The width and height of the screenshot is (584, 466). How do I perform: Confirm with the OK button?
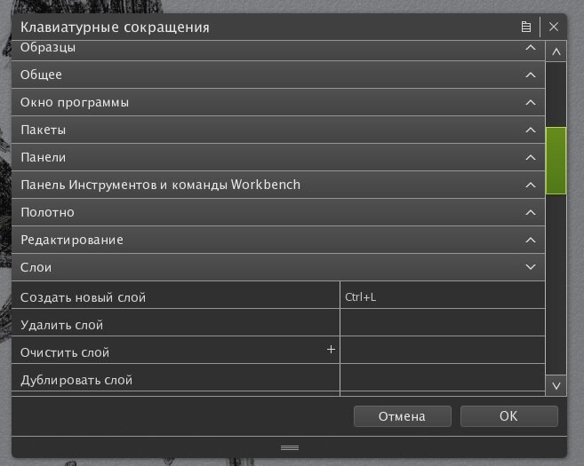tap(508, 416)
